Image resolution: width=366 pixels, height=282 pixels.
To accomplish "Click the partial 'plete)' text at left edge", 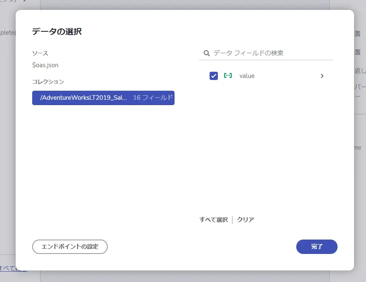I will coord(8,33).
